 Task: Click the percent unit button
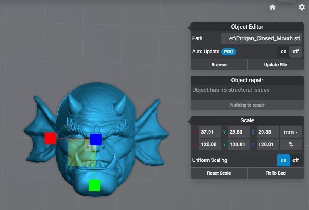[x=291, y=145]
